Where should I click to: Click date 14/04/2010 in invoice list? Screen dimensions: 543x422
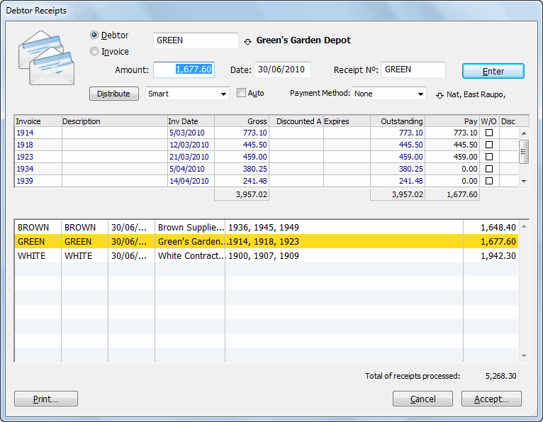click(189, 181)
